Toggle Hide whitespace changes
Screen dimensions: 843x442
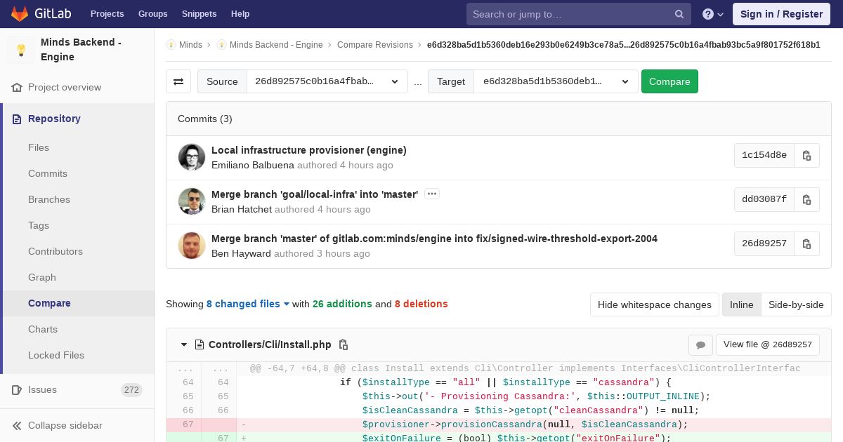pyautogui.click(x=655, y=304)
